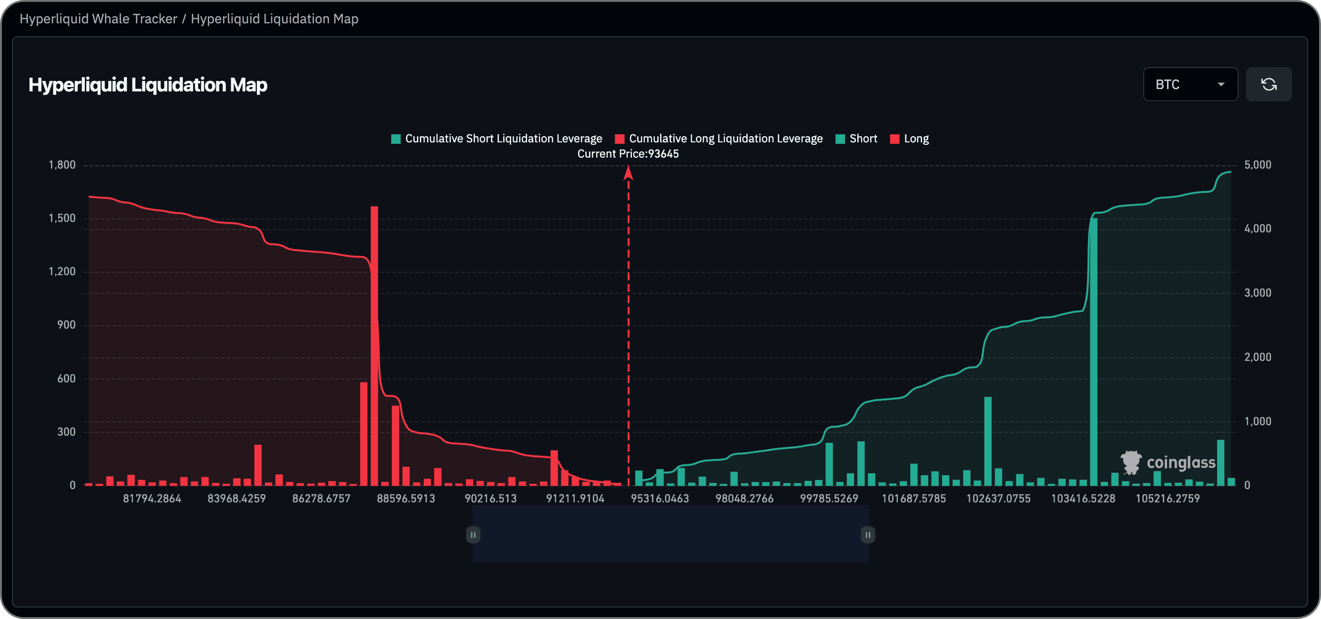Click the Hyperliquid Liquidation Map heading
The image size is (1321, 619).
(148, 85)
